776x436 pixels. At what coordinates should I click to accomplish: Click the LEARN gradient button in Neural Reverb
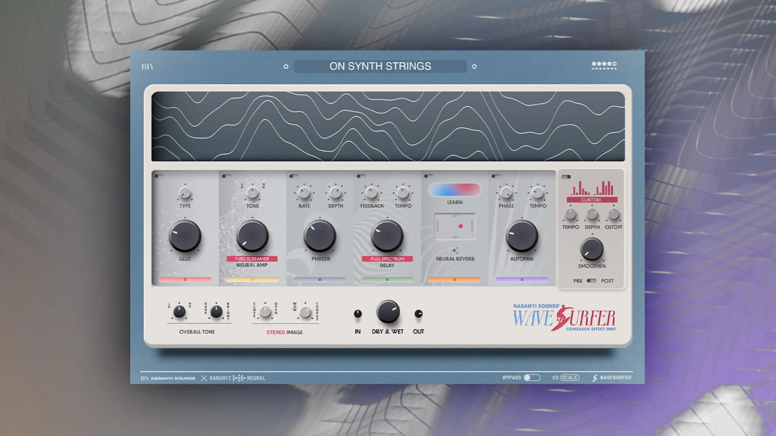[x=455, y=189]
